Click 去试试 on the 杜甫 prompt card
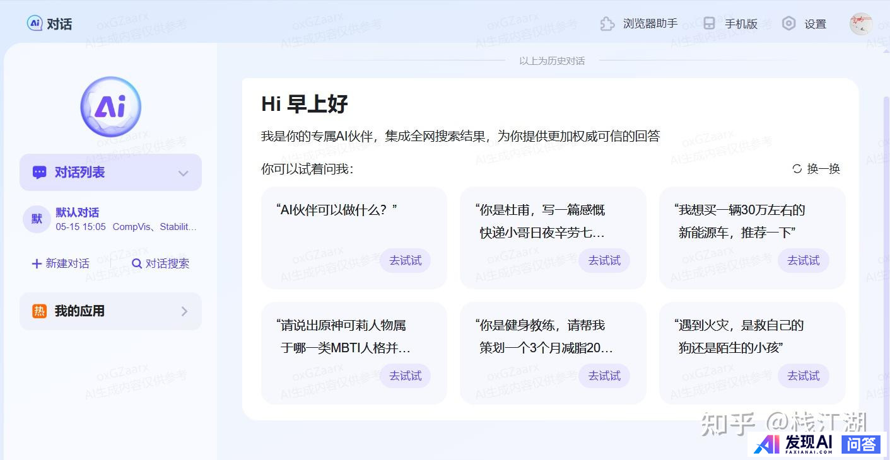Image resolution: width=890 pixels, height=460 pixels. click(x=604, y=261)
